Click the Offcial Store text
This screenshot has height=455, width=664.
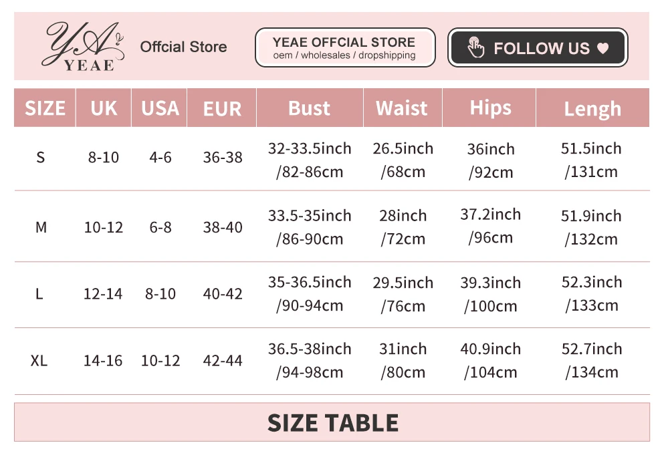pyautogui.click(x=183, y=47)
